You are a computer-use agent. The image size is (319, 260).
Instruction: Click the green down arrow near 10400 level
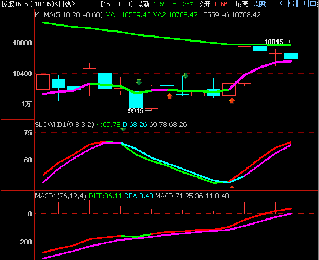tap(186, 75)
